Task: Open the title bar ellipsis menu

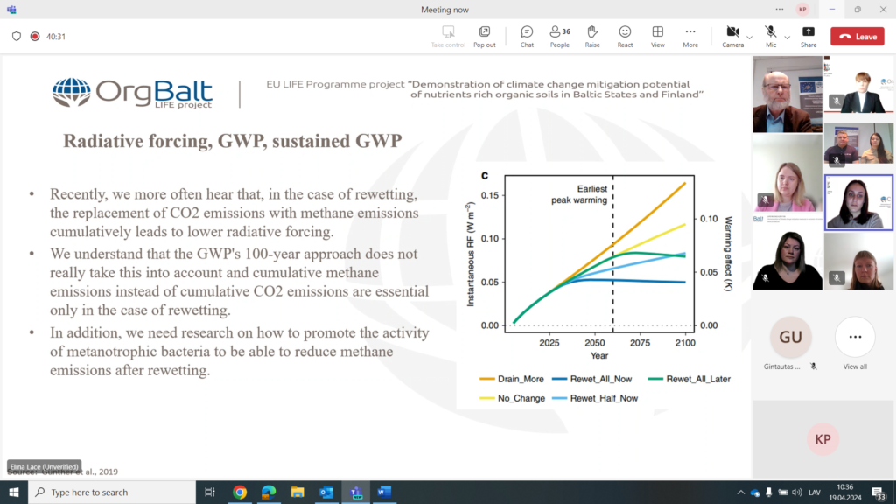Action: coord(780,9)
